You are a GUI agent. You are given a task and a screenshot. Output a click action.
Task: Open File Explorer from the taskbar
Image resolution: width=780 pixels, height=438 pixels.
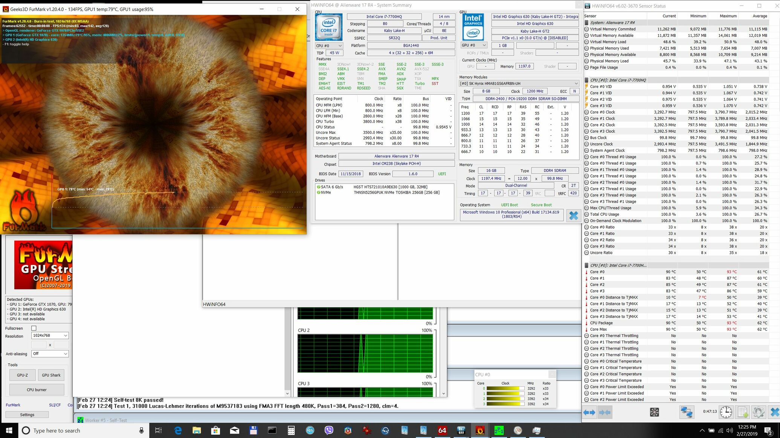click(197, 430)
